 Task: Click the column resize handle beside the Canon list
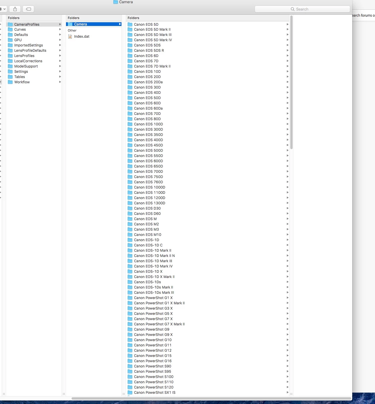291,394
